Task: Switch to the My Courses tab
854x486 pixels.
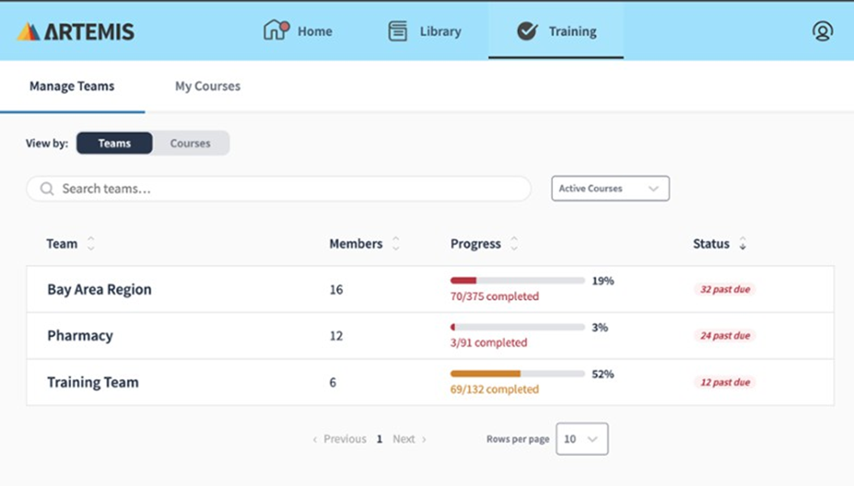Action: [x=208, y=87]
